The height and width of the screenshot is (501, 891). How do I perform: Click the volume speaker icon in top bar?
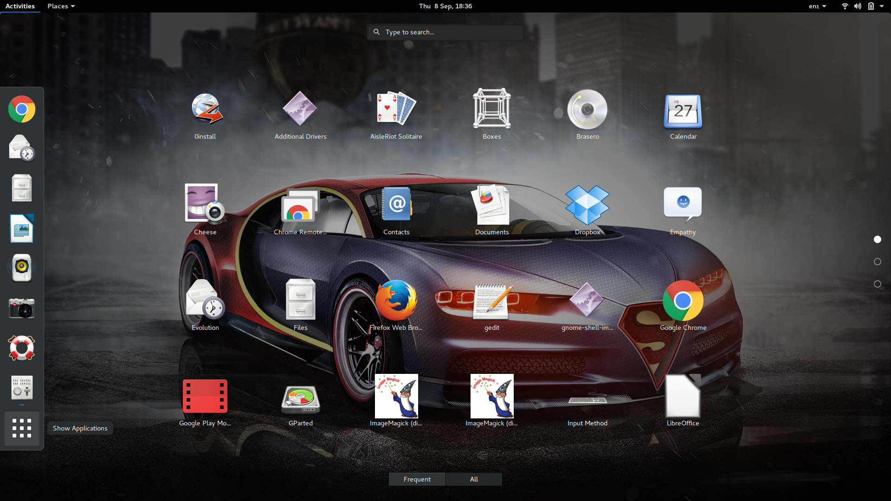click(x=858, y=6)
